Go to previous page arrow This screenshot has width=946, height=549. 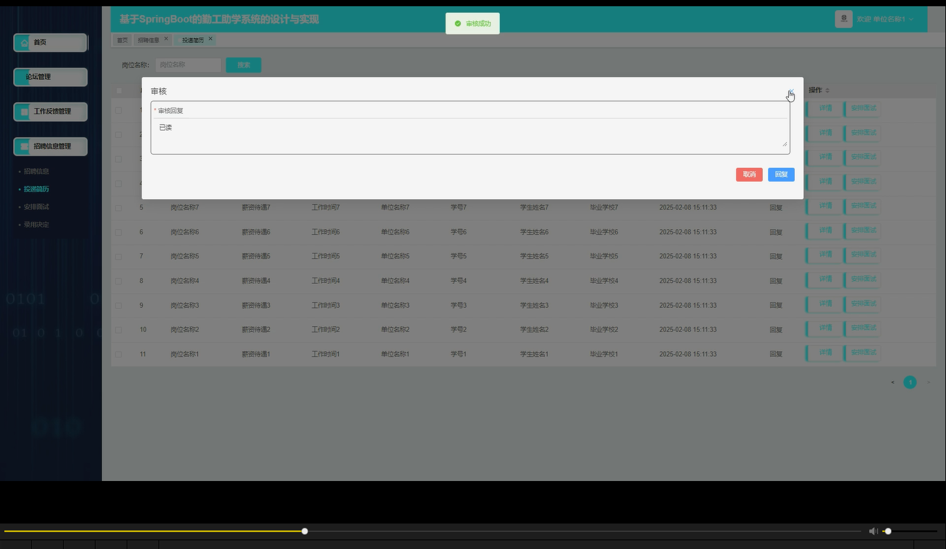[x=892, y=382]
